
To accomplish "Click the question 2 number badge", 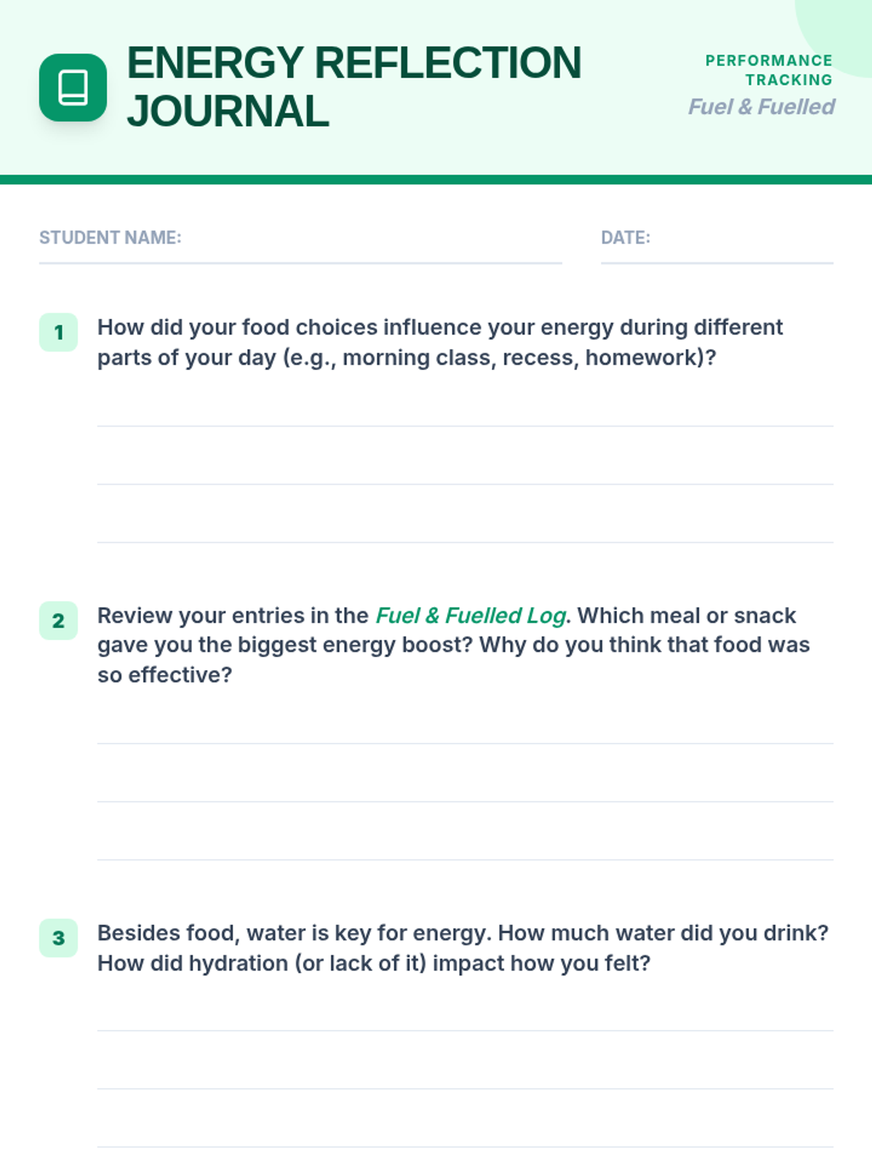I will pyautogui.click(x=58, y=621).
